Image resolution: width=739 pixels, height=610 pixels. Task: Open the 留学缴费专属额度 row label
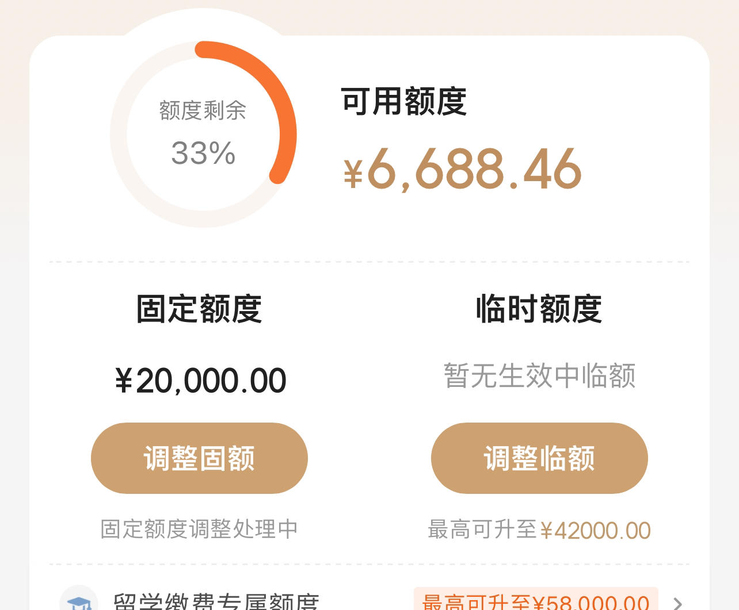(216, 601)
